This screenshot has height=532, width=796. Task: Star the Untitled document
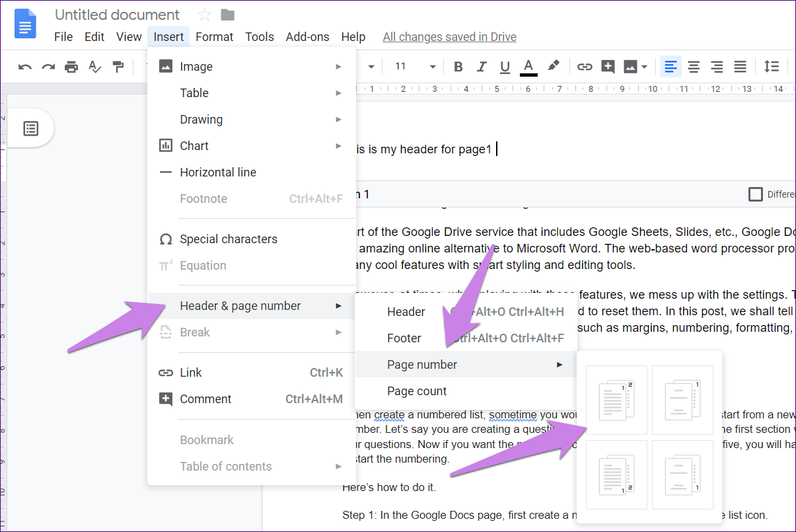coord(205,15)
